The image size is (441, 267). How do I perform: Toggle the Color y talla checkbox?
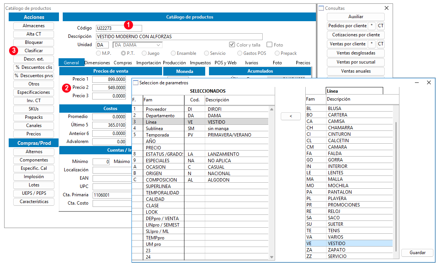coord(232,45)
